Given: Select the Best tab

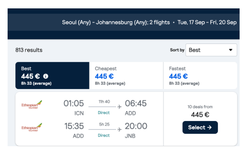Looking at the screenshot, I should coord(52,75).
